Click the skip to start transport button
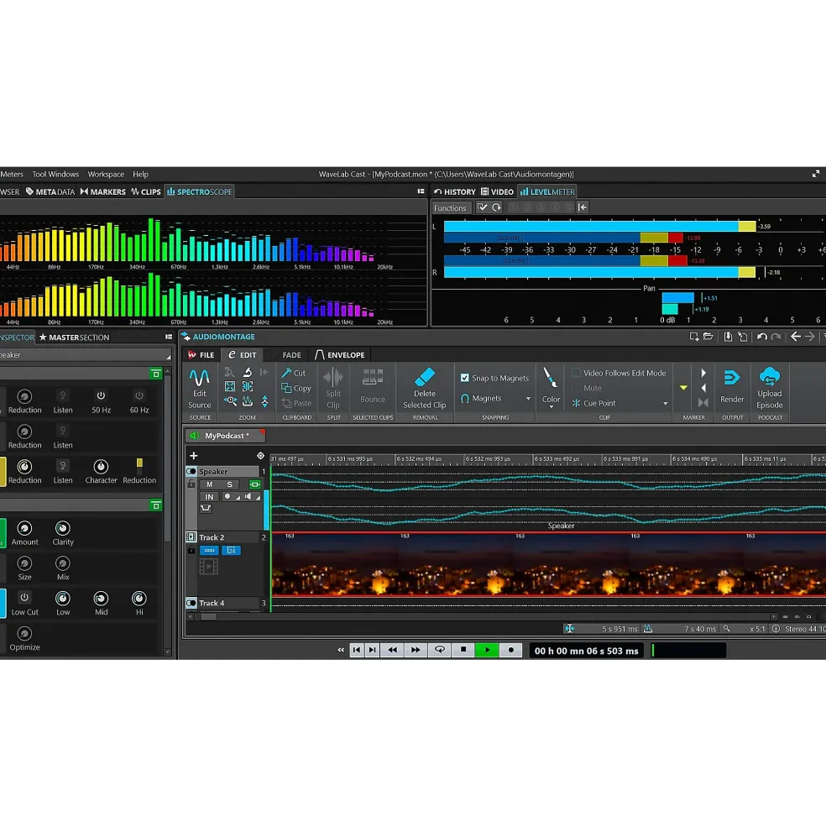The height and width of the screenshot is (827, 826). (x=357, y=651)
